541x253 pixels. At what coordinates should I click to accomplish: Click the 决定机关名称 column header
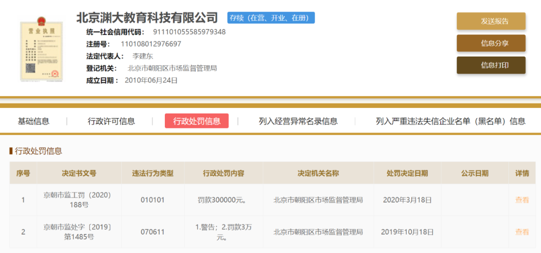tap(318, 173)
